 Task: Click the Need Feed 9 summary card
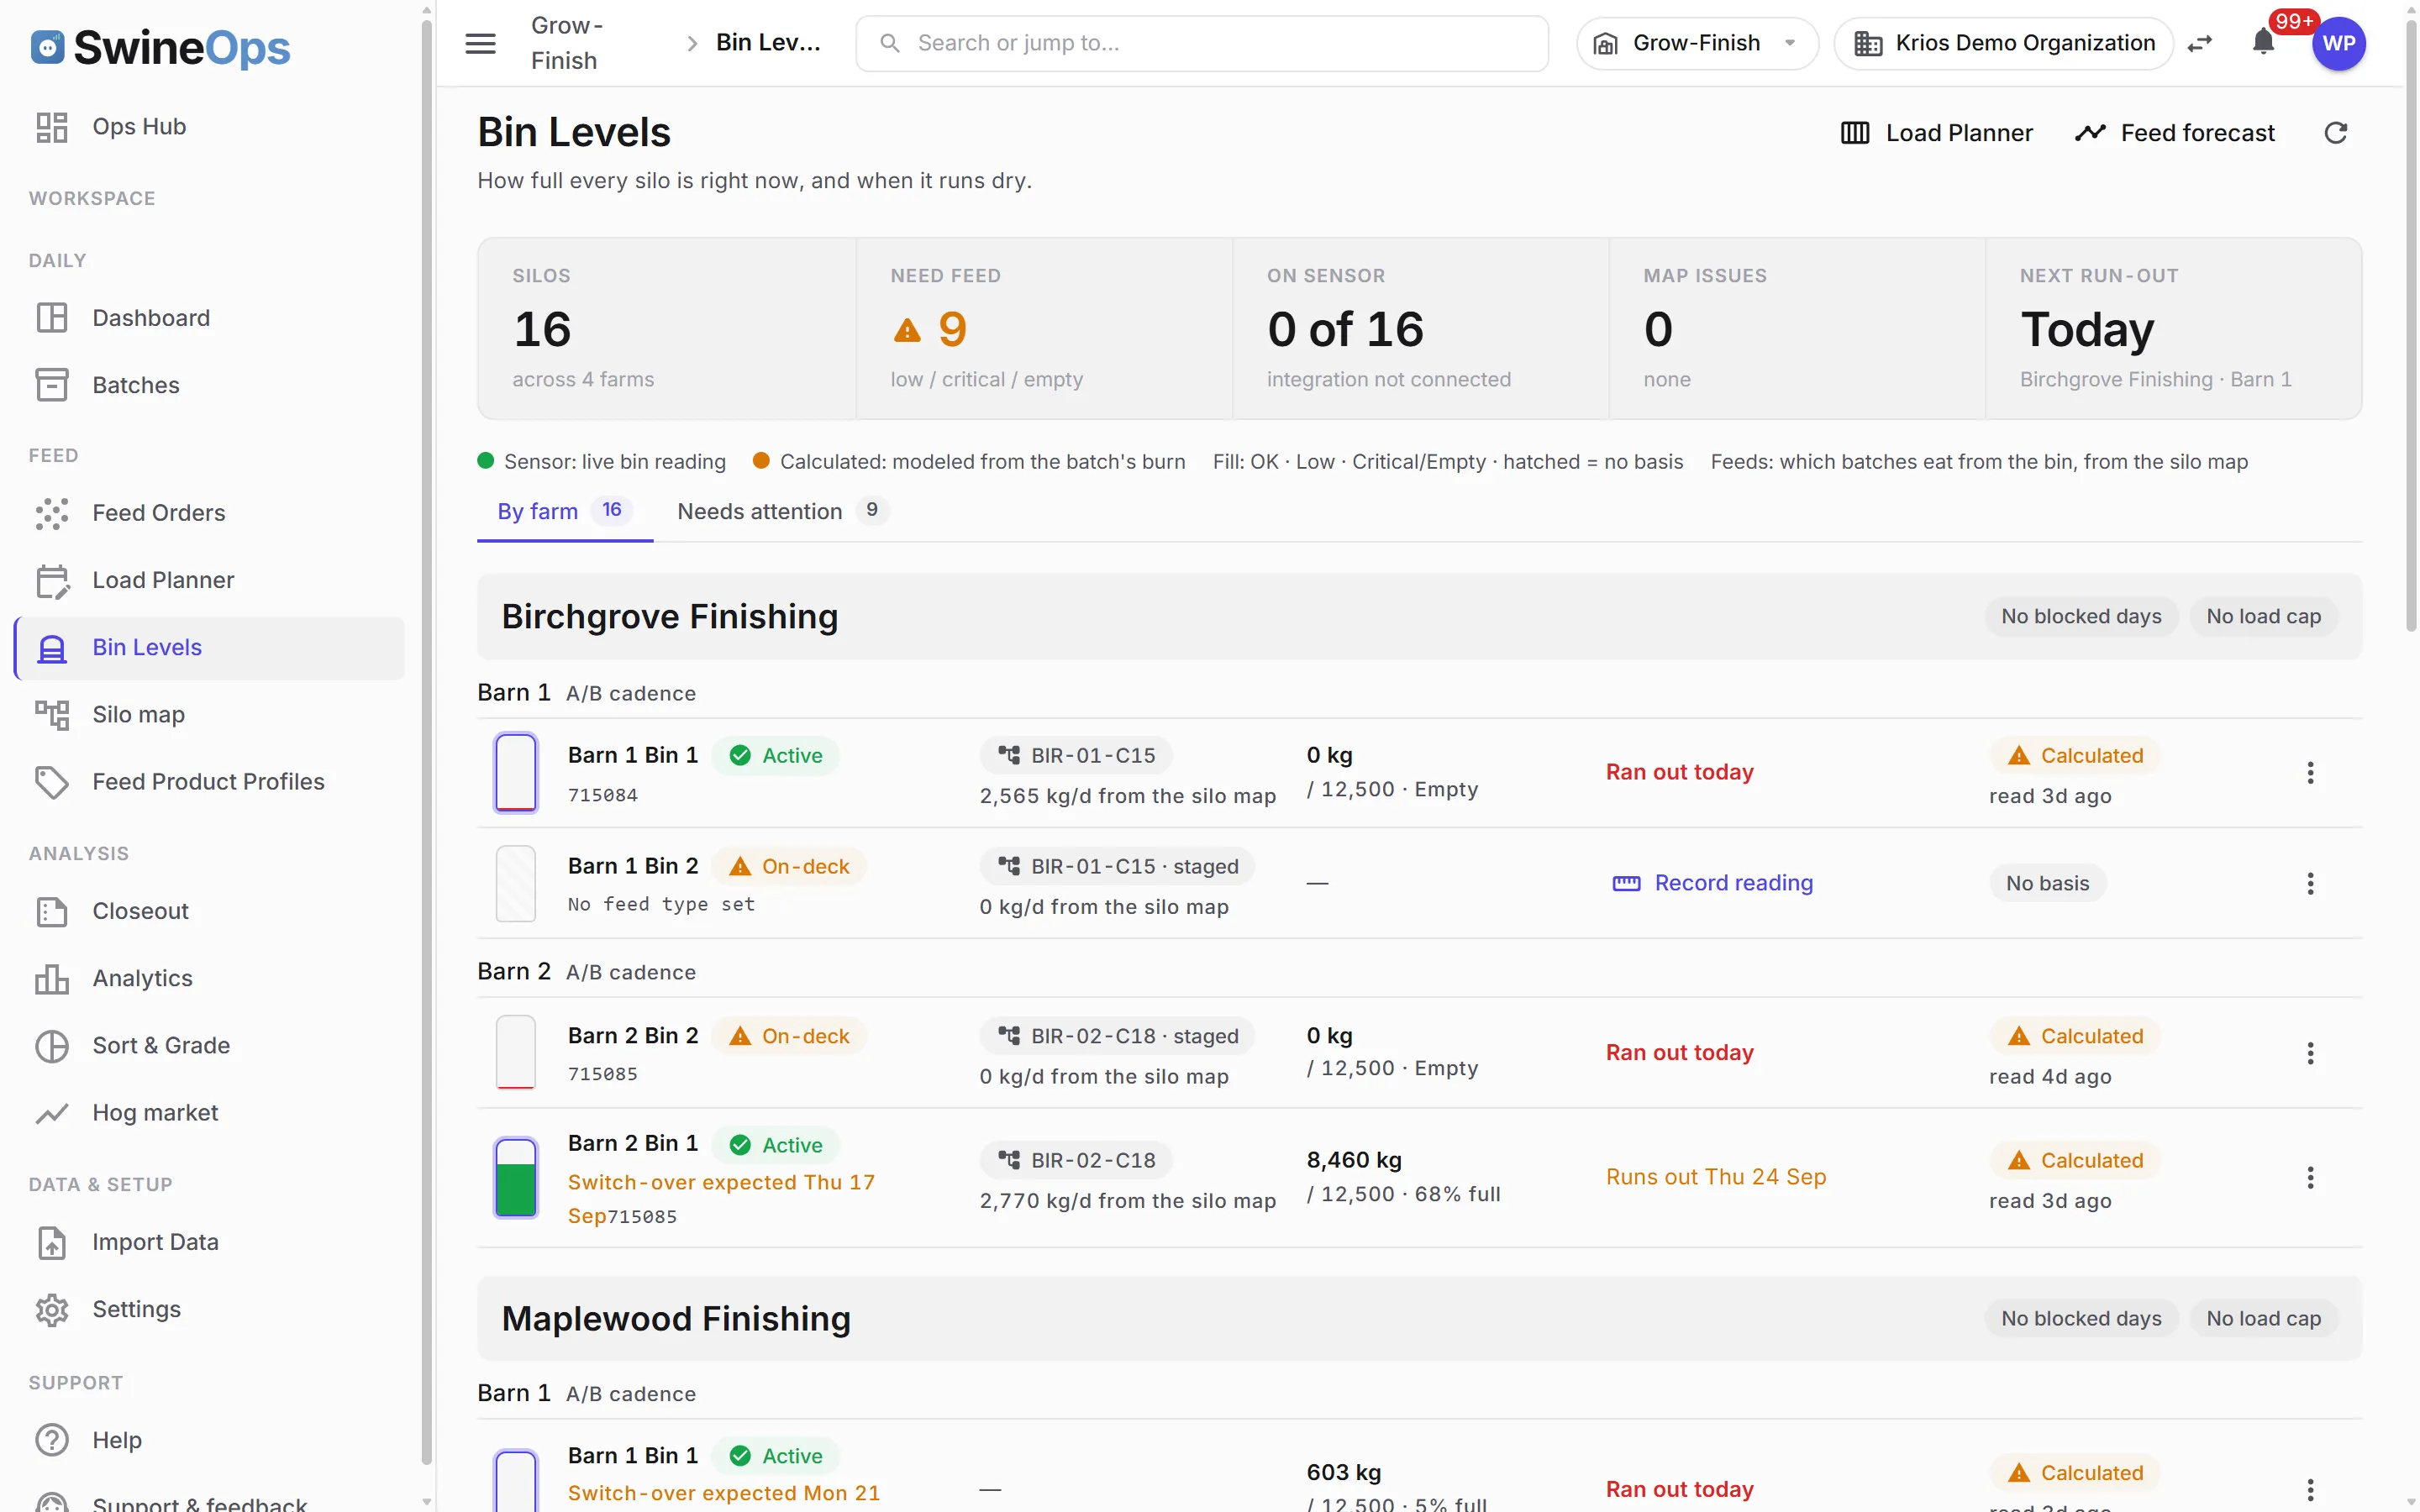tap(1044, 329)
